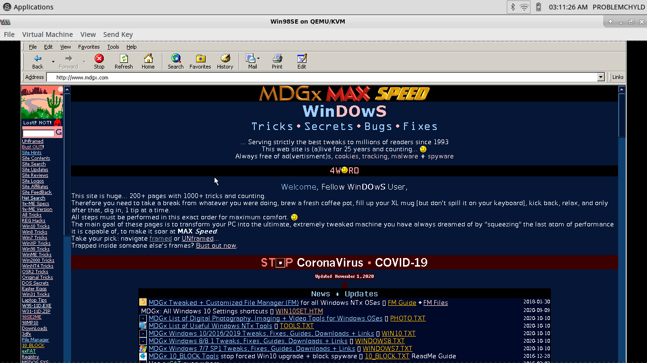Screen dimensions: 647x363
Task: Open the browser View menu
Action: coord(65,47)
